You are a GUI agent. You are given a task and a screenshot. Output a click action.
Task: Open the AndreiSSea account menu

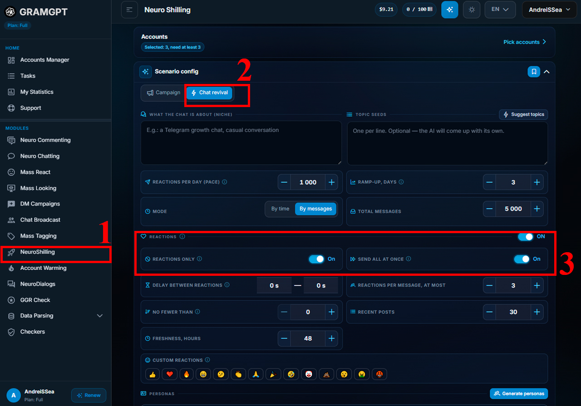point(549,10)
